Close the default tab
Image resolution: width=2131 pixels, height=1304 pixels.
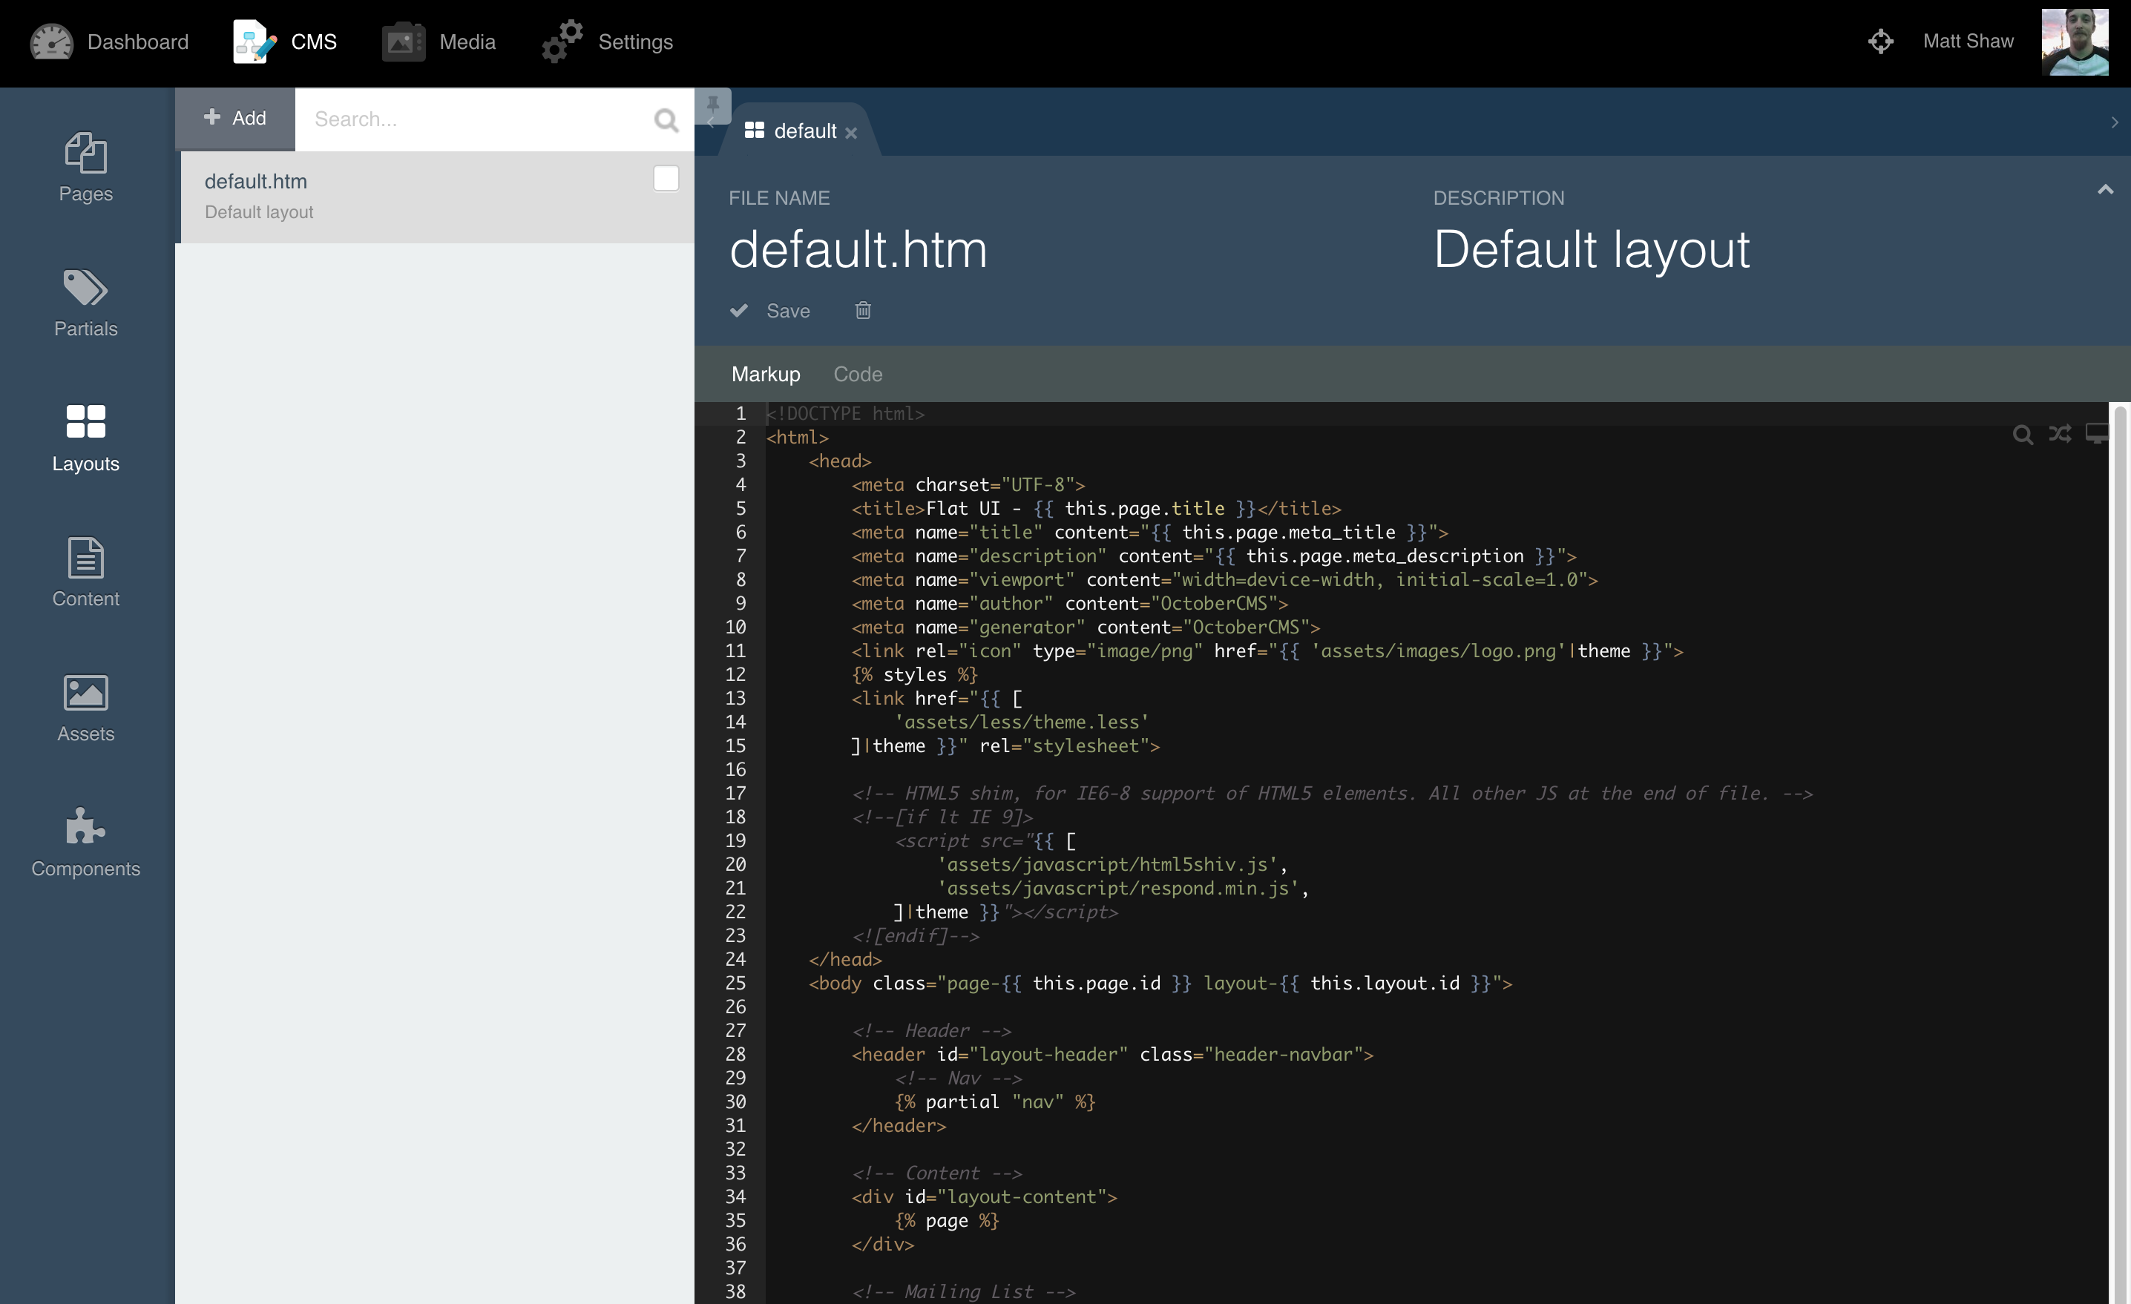[851, 132]
